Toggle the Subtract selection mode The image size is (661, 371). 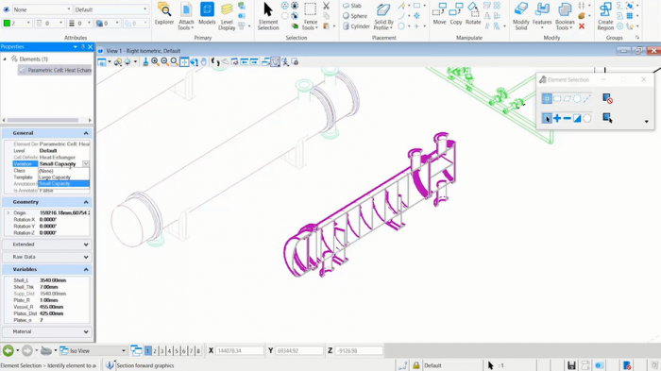(x=567, y=118)
